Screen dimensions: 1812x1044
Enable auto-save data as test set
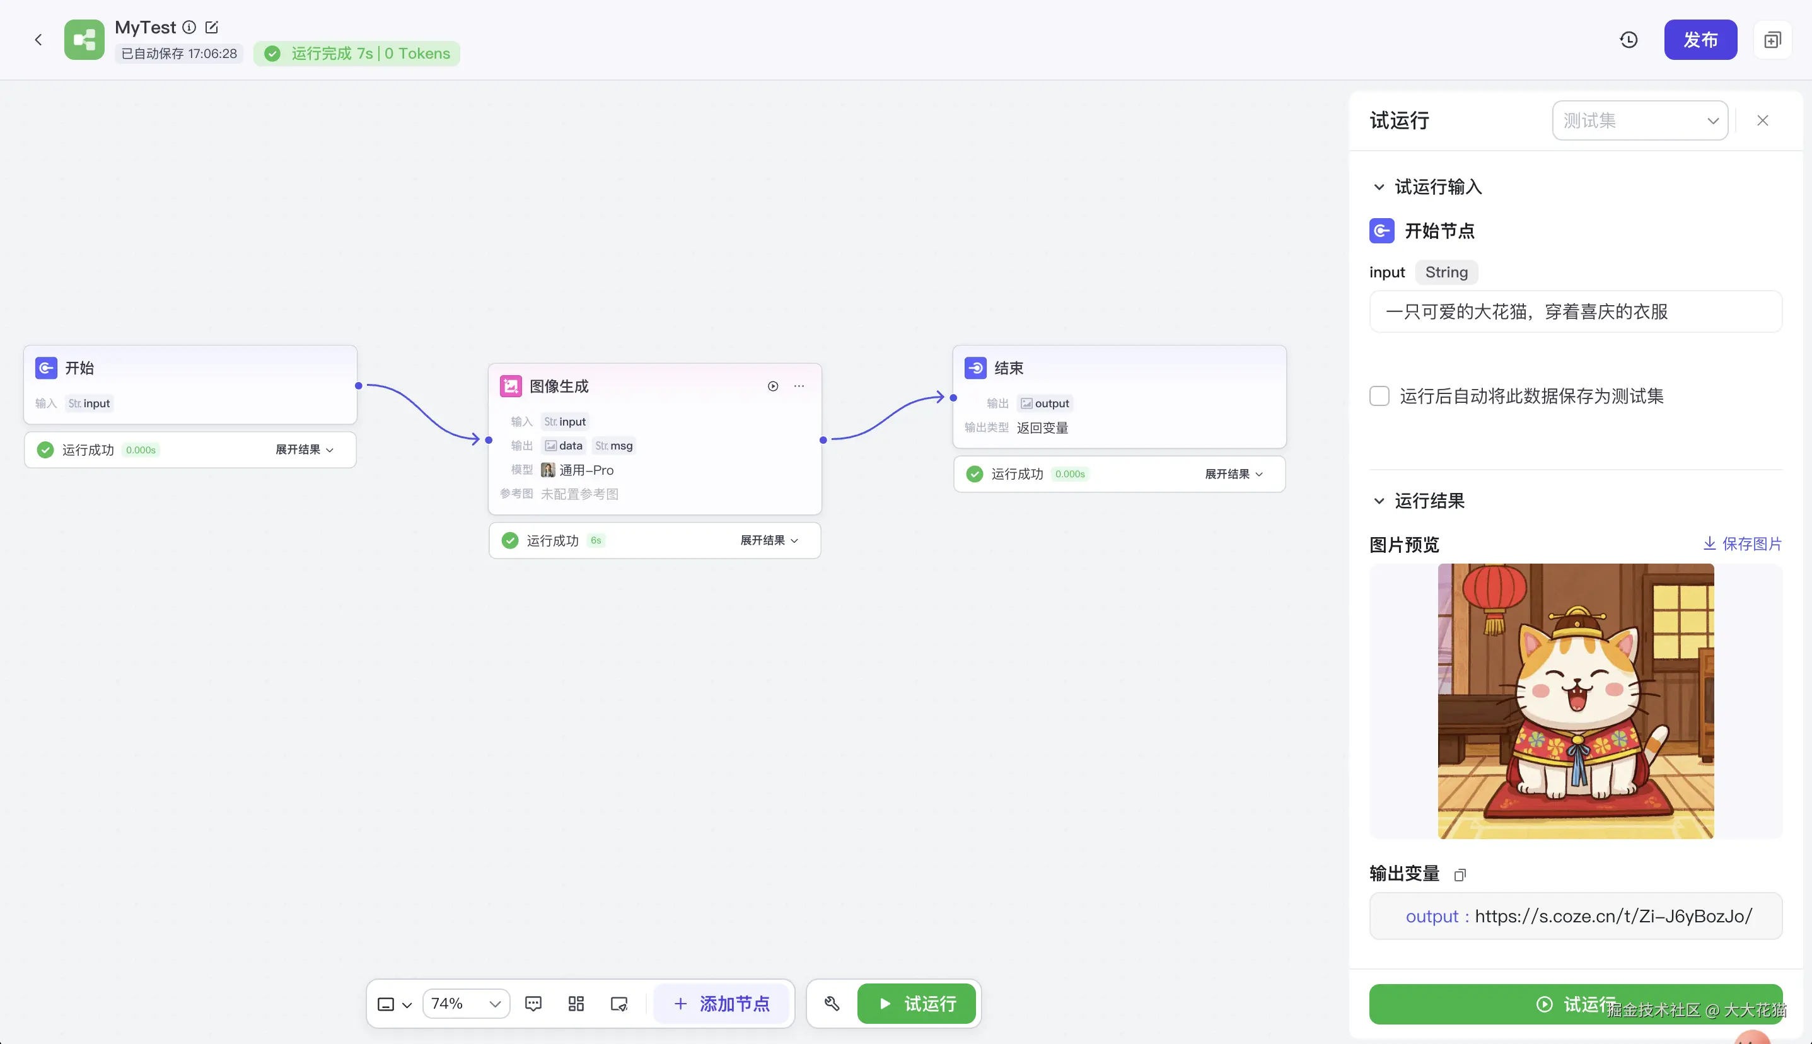[1379, 396]
